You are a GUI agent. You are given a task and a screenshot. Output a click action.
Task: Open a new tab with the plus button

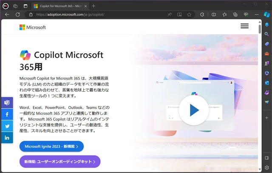point(93,6)
